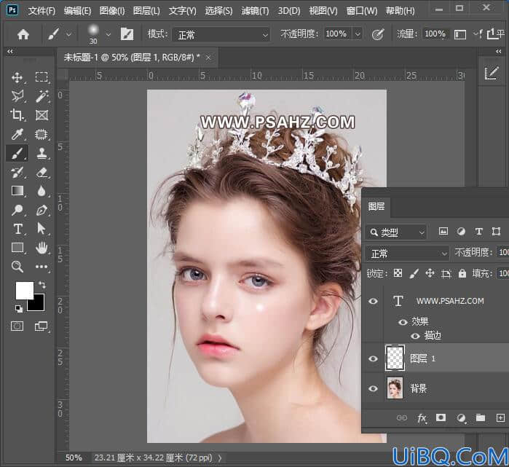Image resolution: width=509 pixels, height=467 pixels.
Task: Toggle lock position
Action: (x=430, y=273)
